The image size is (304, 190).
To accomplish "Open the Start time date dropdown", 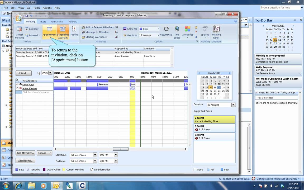I will 95,155.
